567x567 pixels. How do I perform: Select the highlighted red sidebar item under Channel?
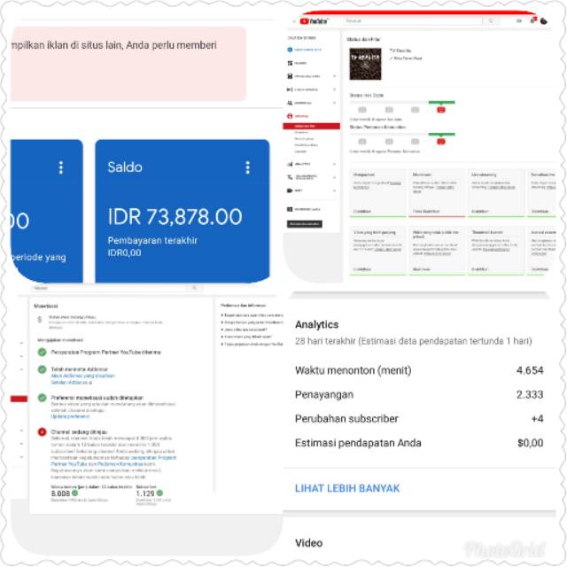point(314,127)
